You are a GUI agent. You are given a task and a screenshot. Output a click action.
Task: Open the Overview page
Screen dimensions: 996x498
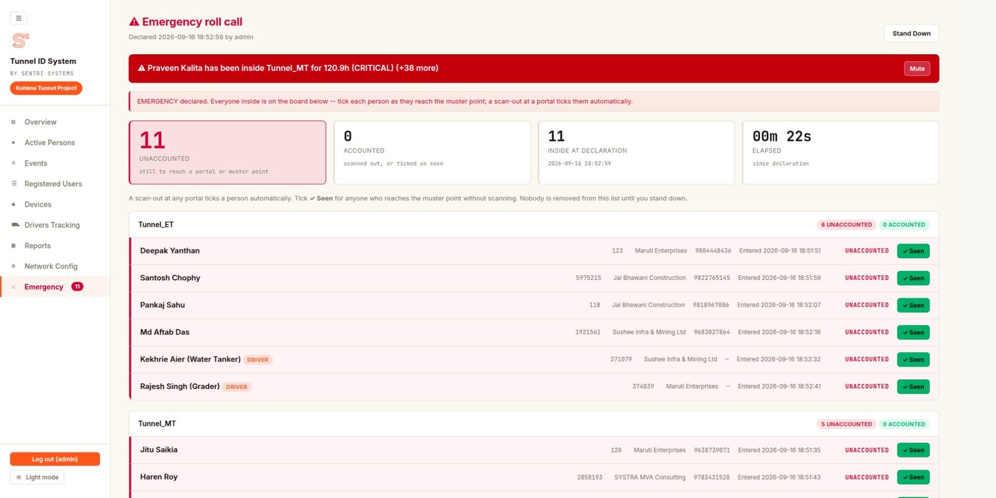click(55, 122)
